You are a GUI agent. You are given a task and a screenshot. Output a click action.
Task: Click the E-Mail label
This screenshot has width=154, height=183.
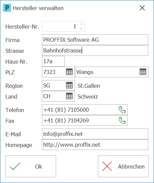point(13,134)
